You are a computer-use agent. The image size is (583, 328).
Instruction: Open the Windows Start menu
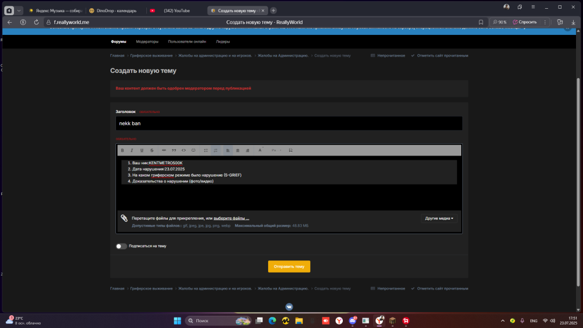(177, 320)
